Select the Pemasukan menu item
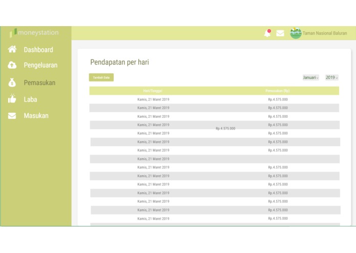This screenshot has height=253, width=356. [39, 82]
